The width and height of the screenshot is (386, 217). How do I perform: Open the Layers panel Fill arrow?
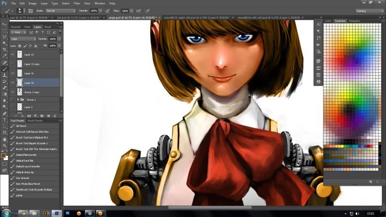coord(59,46)
